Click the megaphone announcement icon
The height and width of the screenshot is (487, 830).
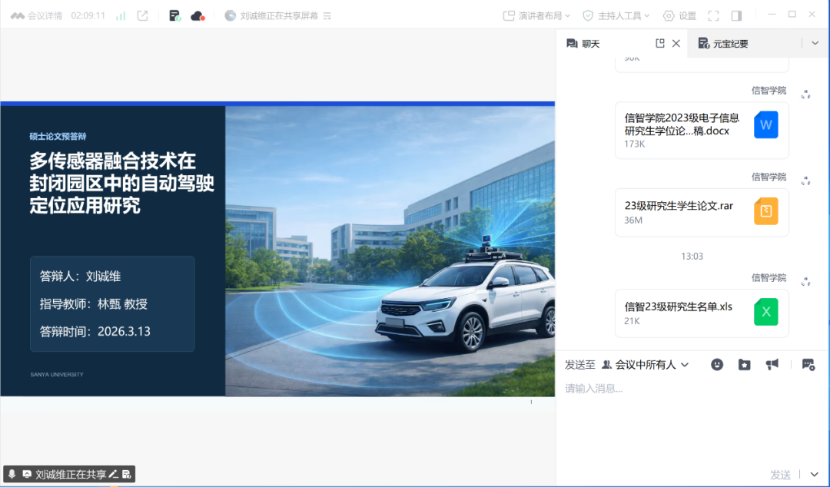click(x=772, y=365)
